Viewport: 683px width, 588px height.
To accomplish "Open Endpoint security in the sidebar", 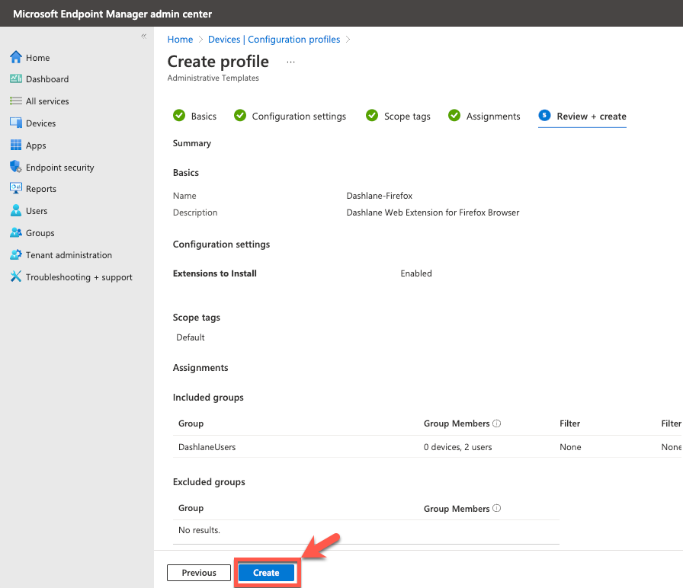I will click(59, 168).
